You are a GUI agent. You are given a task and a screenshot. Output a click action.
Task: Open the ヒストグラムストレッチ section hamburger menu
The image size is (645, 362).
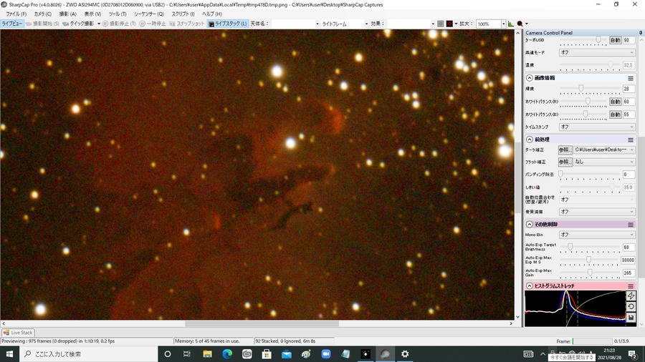click(631, 285)
